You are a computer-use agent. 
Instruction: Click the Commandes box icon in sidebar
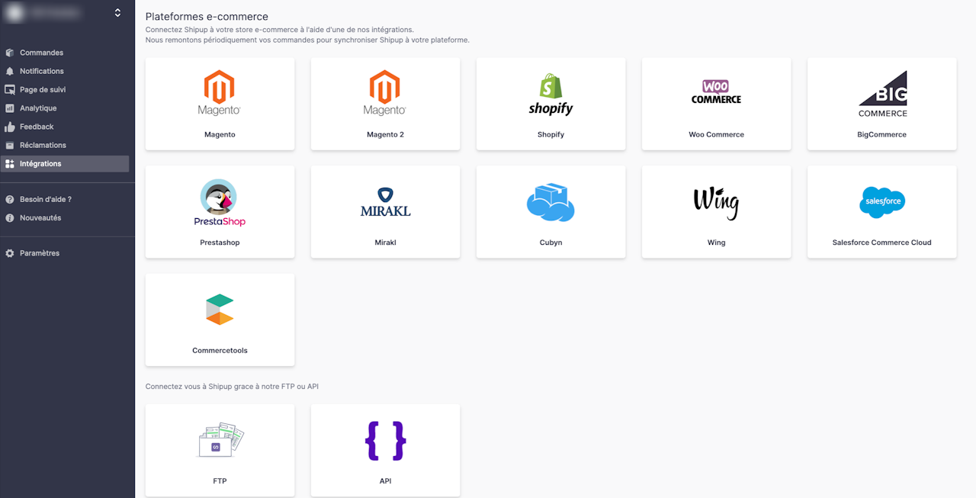point(10,53)
